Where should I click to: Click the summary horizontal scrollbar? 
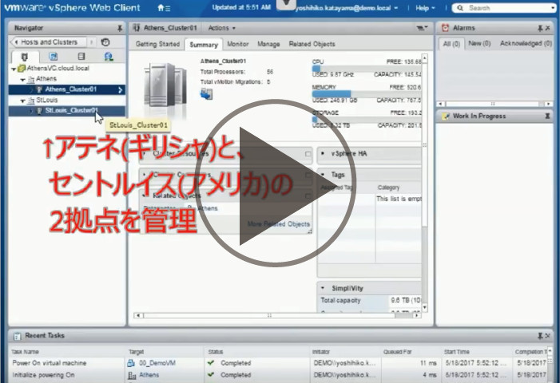point(277,316)
